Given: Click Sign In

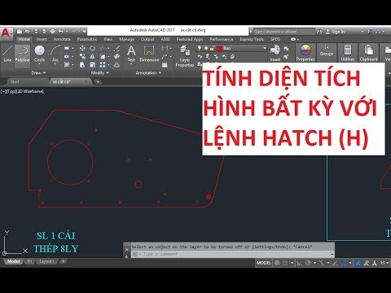Looking at the screenshot, I should point(338,32).
